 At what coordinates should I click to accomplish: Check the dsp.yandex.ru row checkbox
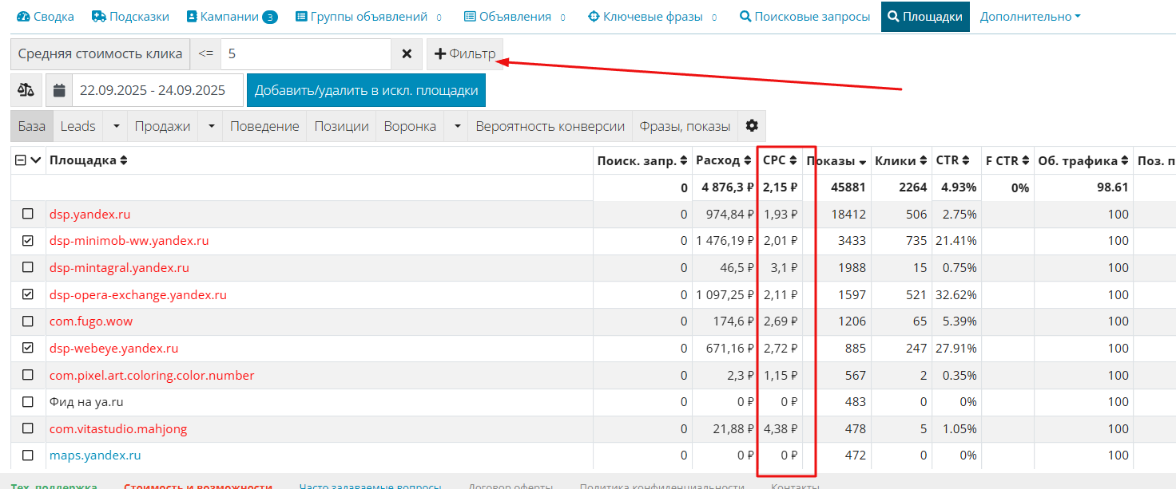(28, 214)
